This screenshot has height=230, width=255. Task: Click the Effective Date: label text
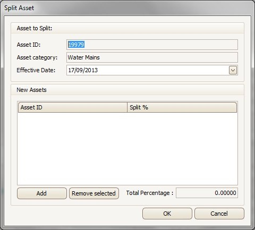[x=36, y=70]
